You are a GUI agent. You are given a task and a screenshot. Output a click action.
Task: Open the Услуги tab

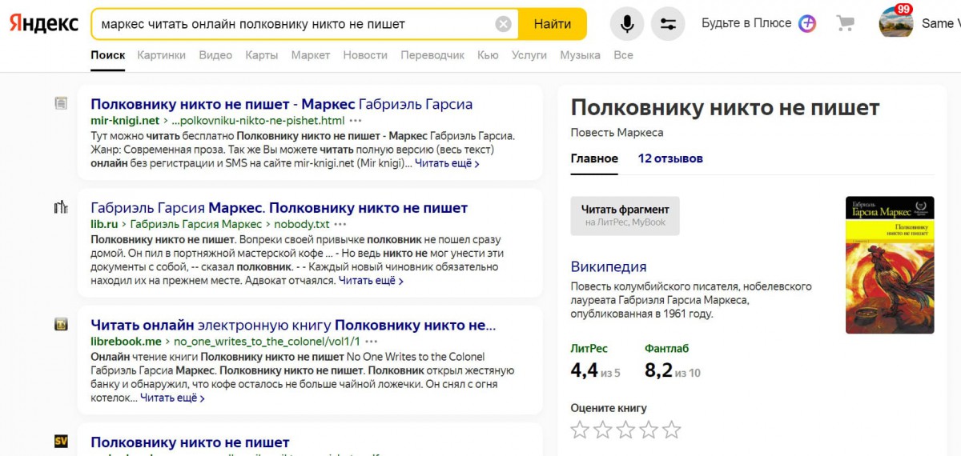pos(529,55)
